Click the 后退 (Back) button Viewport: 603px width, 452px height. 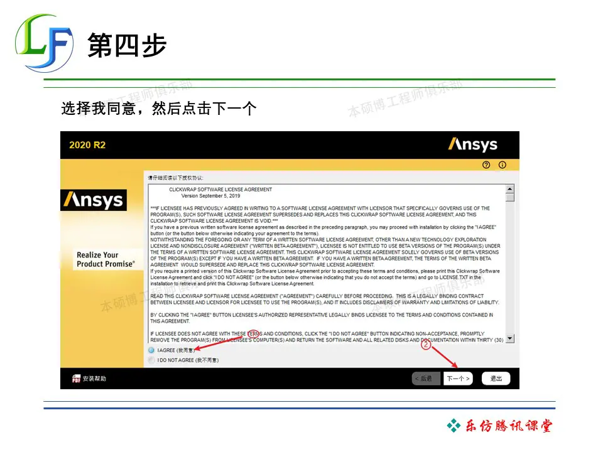click(x=426, y=379)
